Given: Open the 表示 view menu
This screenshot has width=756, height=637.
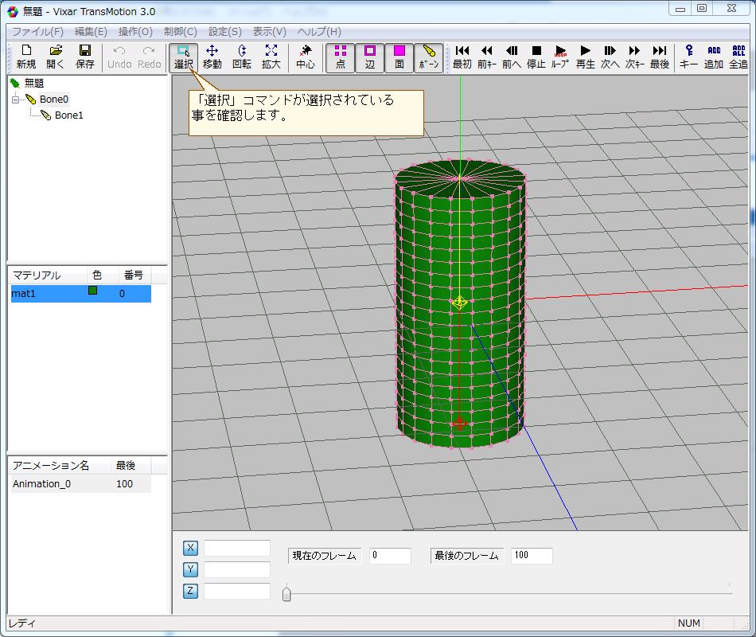Looking at the screenshot, I should pyautogui.click(x=267, y=32).
